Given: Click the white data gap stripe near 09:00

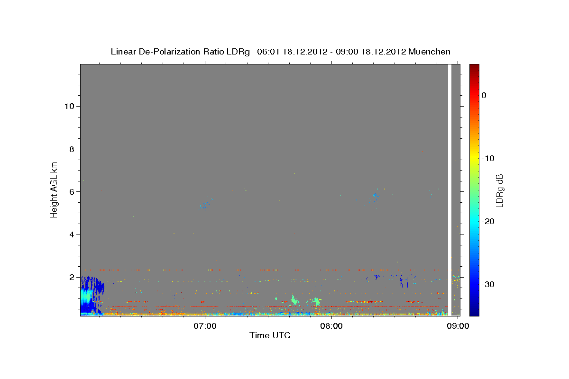Looking at the screenshot, I should coord(450,189).
